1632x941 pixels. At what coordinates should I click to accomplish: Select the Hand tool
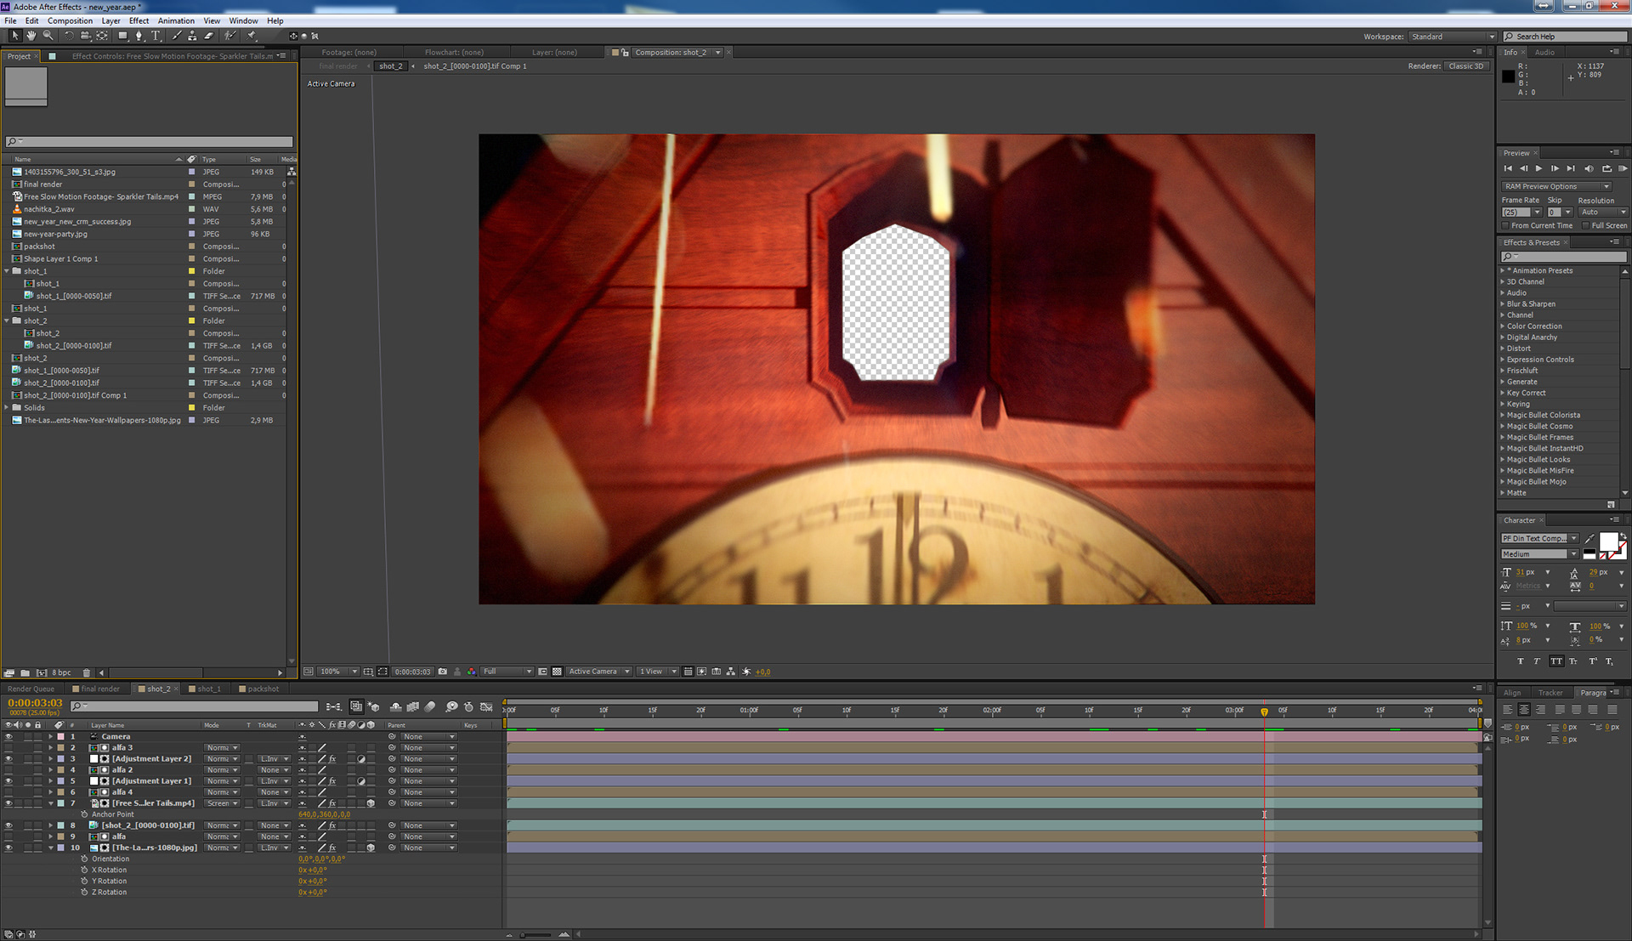coord(31,36)
